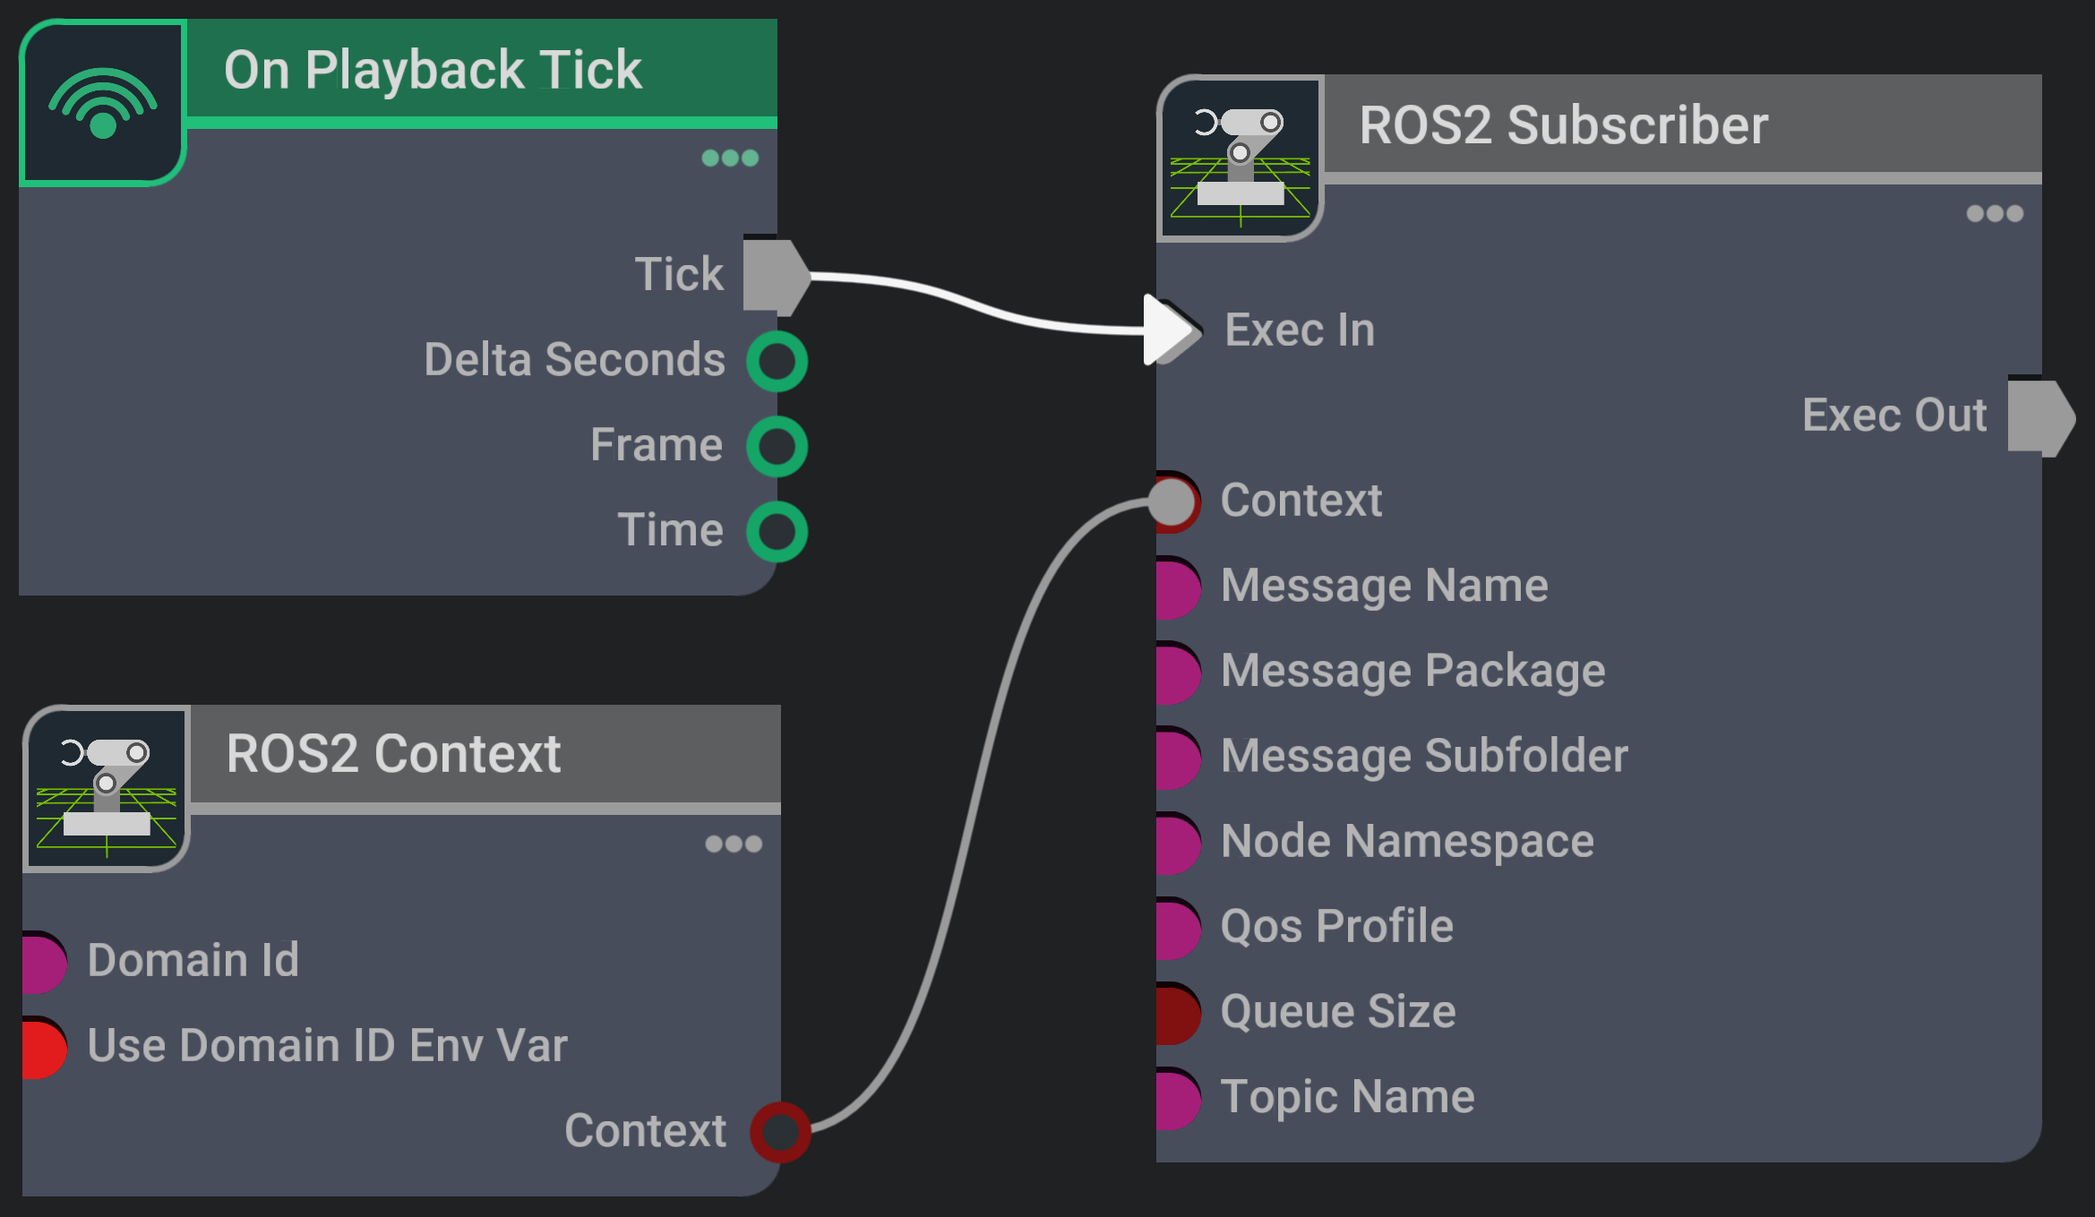Click the Frame green output port
Screen dimensions: 2095x1217
coord(777,446)
